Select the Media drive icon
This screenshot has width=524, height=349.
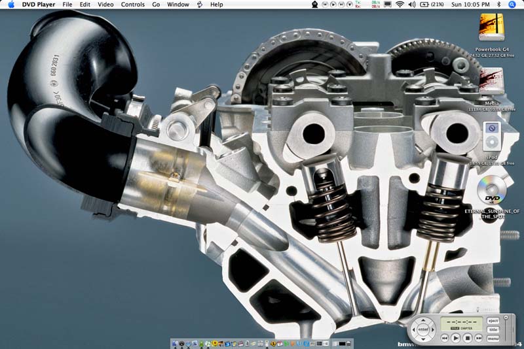492,81
